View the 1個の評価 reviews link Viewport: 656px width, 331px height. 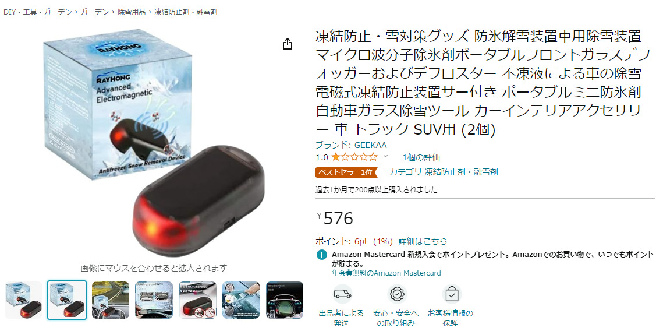click(x=421, y=157)
